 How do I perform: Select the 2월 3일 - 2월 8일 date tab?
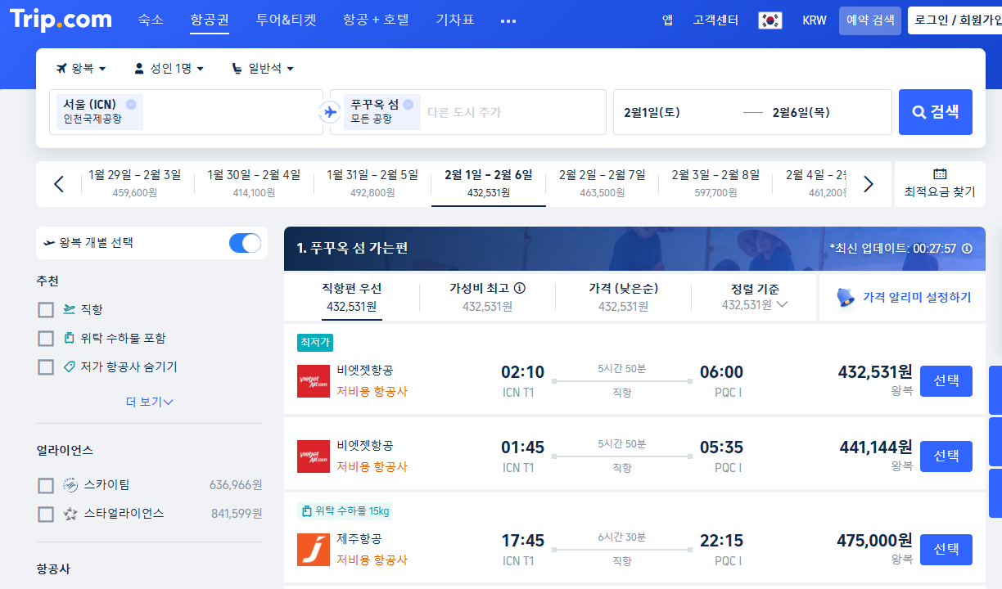(715, 184)
